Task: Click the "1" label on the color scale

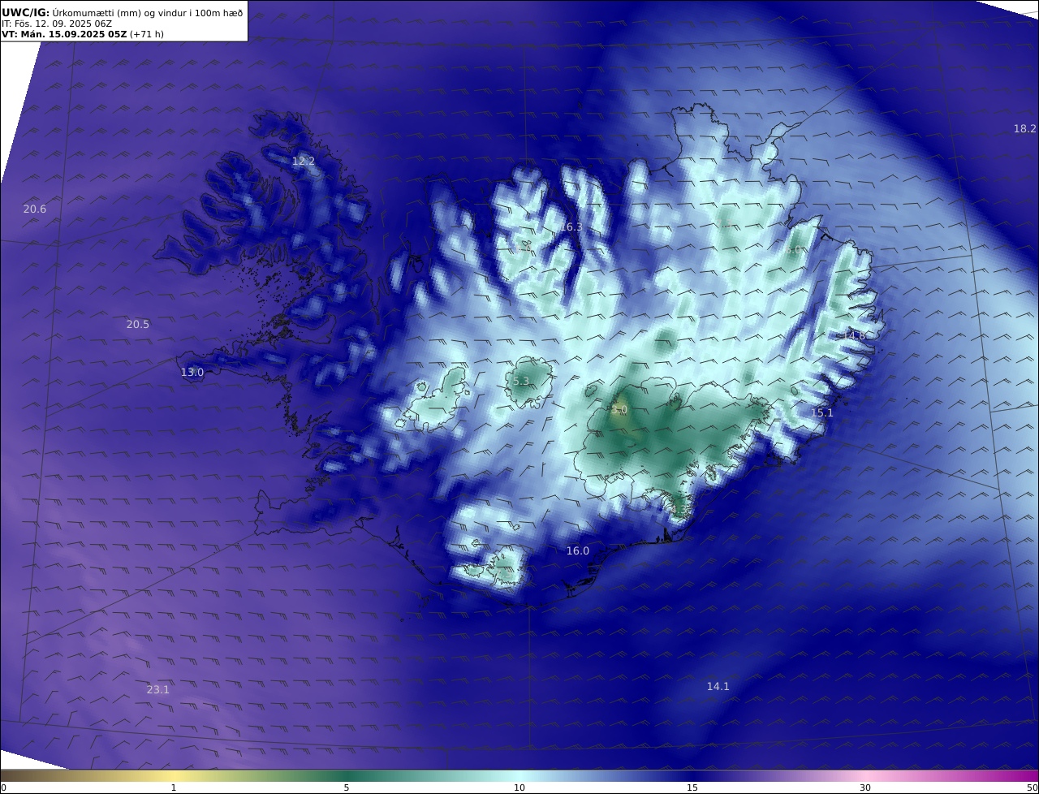Action: click(174, 788)
